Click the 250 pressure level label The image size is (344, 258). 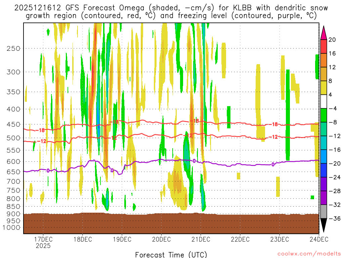[13, 48]
